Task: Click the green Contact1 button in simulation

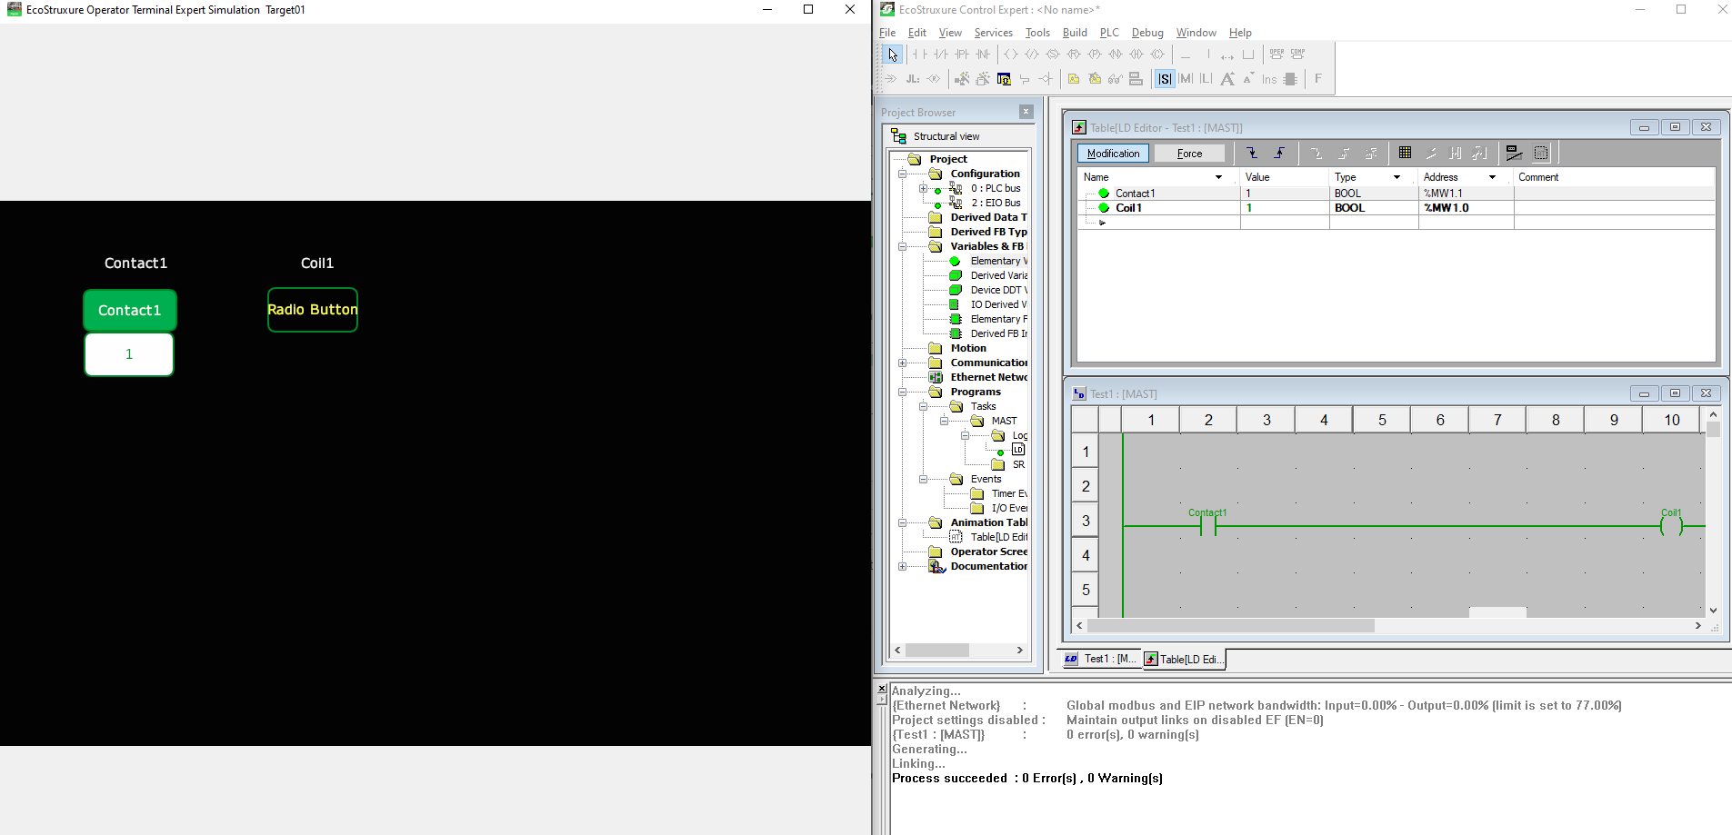Action: click(x=130, y=310)
